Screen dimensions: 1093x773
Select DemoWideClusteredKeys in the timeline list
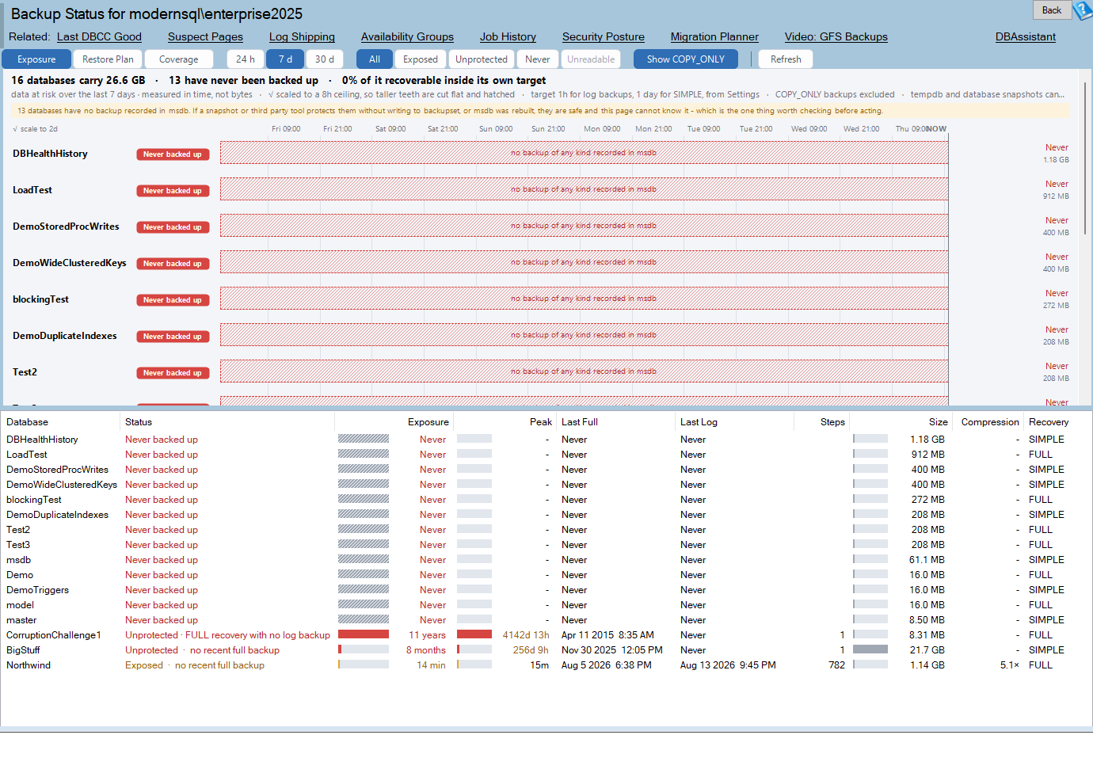(x=70, y=263)
